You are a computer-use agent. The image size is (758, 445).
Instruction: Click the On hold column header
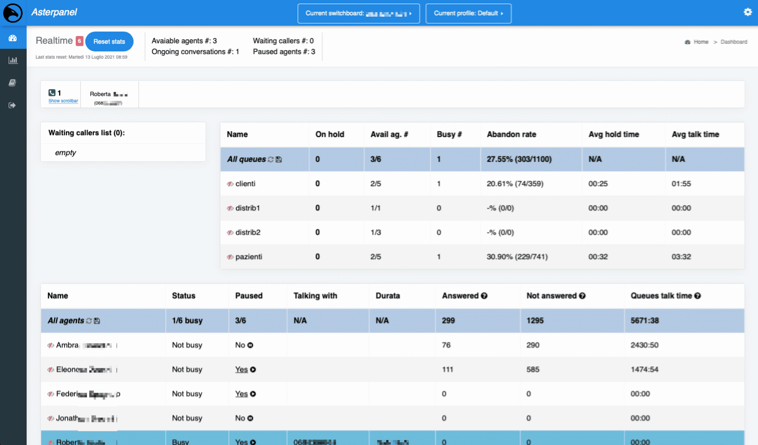(x=330, y=134)
